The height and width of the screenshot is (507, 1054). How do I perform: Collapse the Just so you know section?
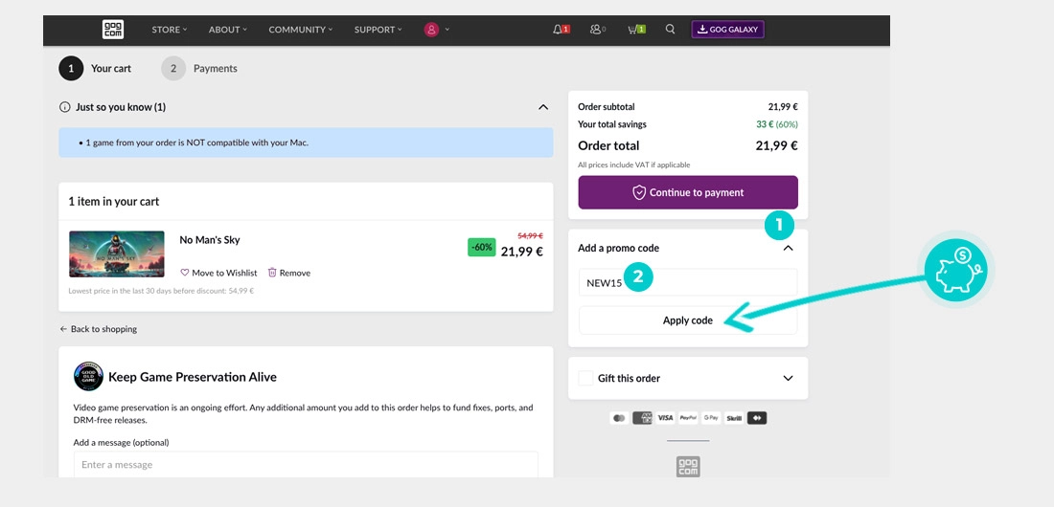543,107
